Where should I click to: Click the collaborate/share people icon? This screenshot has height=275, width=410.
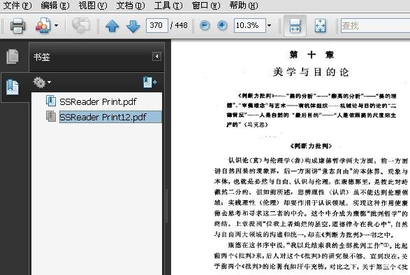(43, 26)
